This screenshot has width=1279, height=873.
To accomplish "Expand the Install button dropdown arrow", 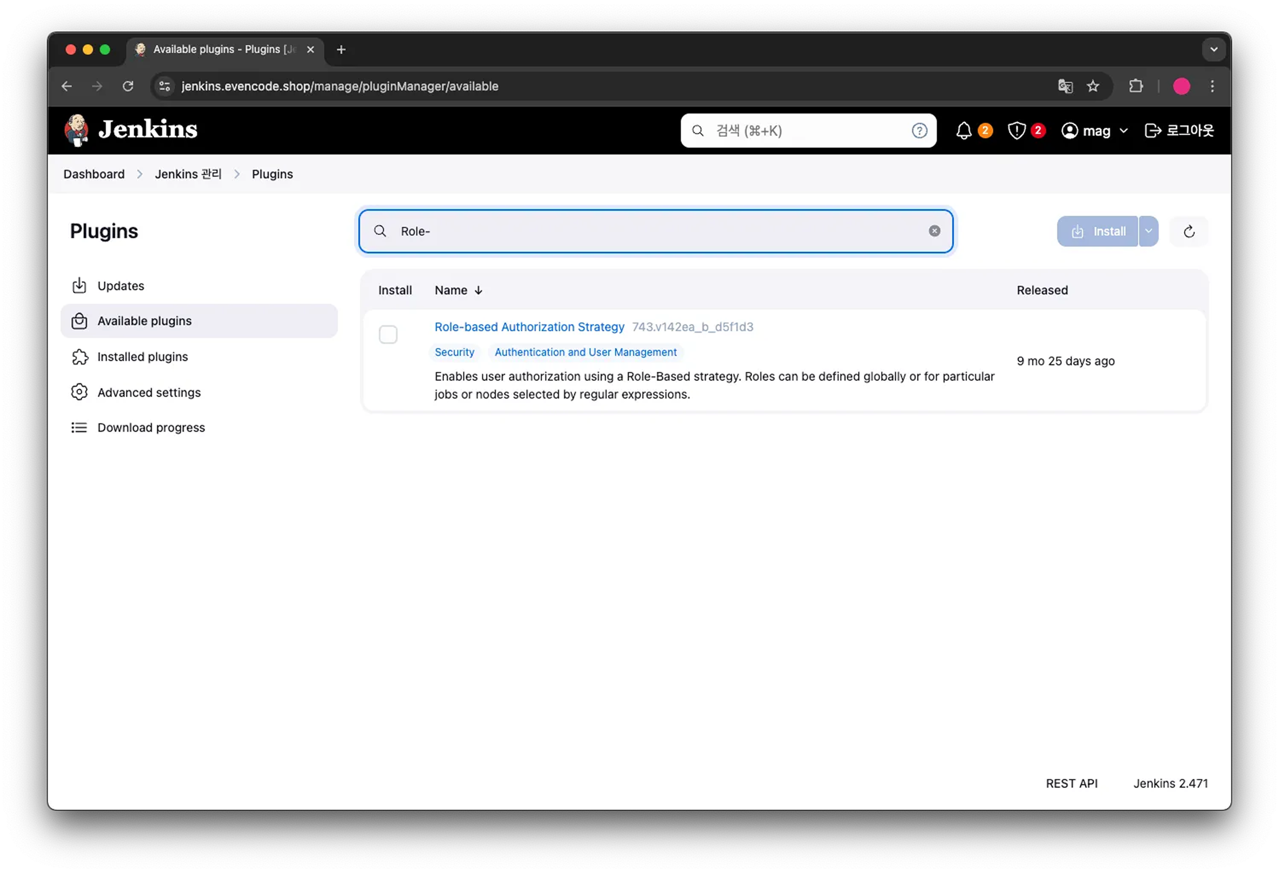I will tap(1148, 232).
